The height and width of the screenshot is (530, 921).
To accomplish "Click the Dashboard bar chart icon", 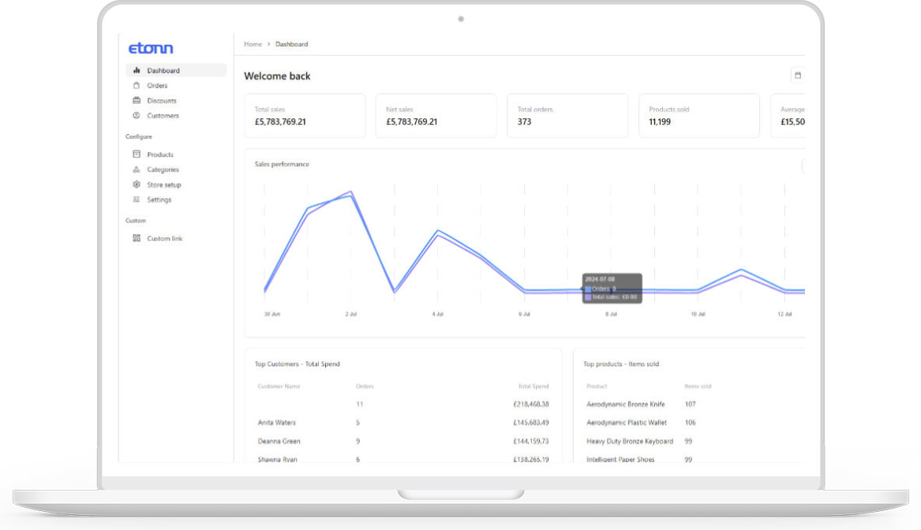I will click(137, 70).
